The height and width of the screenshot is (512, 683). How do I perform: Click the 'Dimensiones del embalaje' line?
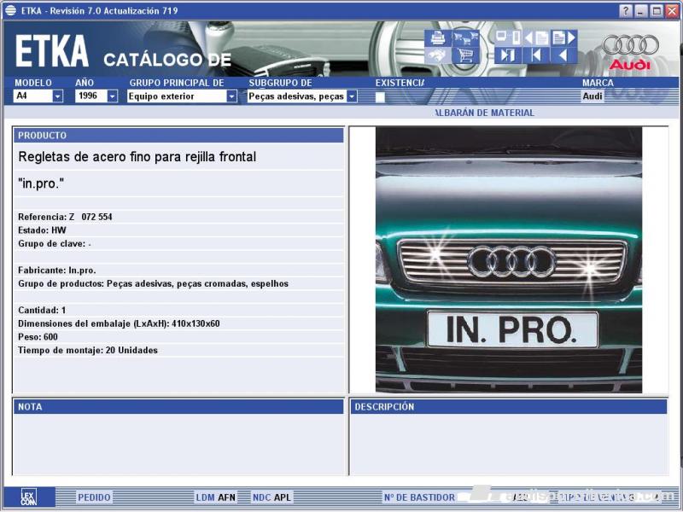click(x=119, y=324)
